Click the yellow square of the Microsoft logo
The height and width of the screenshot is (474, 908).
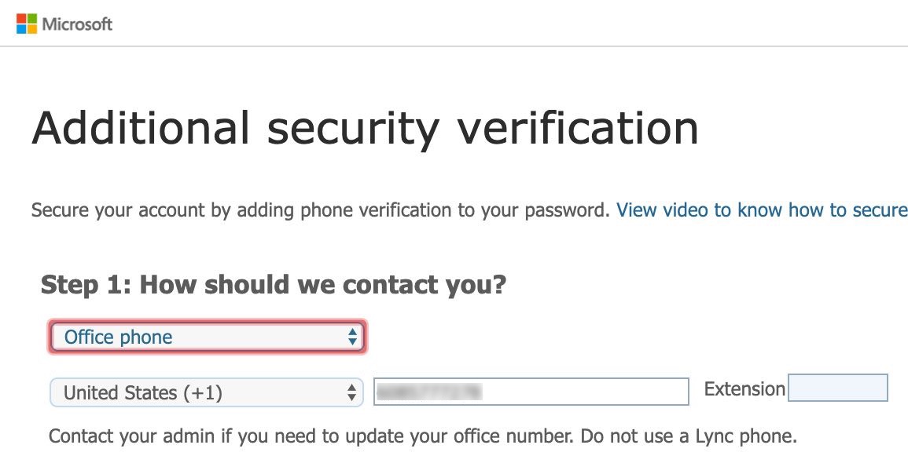click(x=31, y=29)
